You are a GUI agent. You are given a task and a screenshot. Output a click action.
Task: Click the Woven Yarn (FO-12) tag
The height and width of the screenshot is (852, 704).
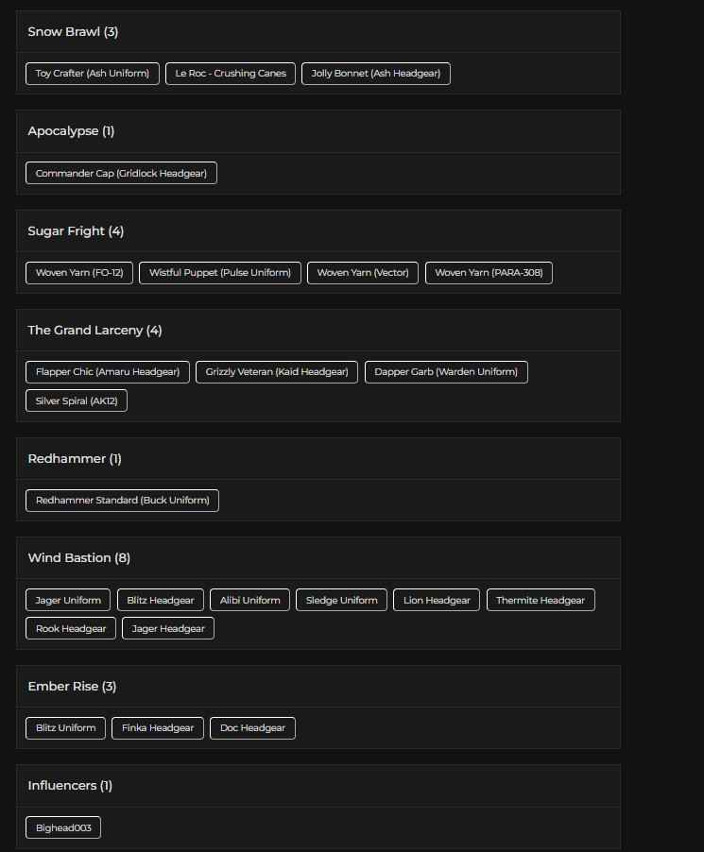click(79, 273)
